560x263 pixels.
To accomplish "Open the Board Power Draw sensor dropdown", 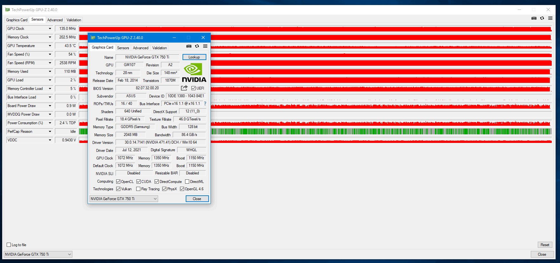I will point(50,106).
